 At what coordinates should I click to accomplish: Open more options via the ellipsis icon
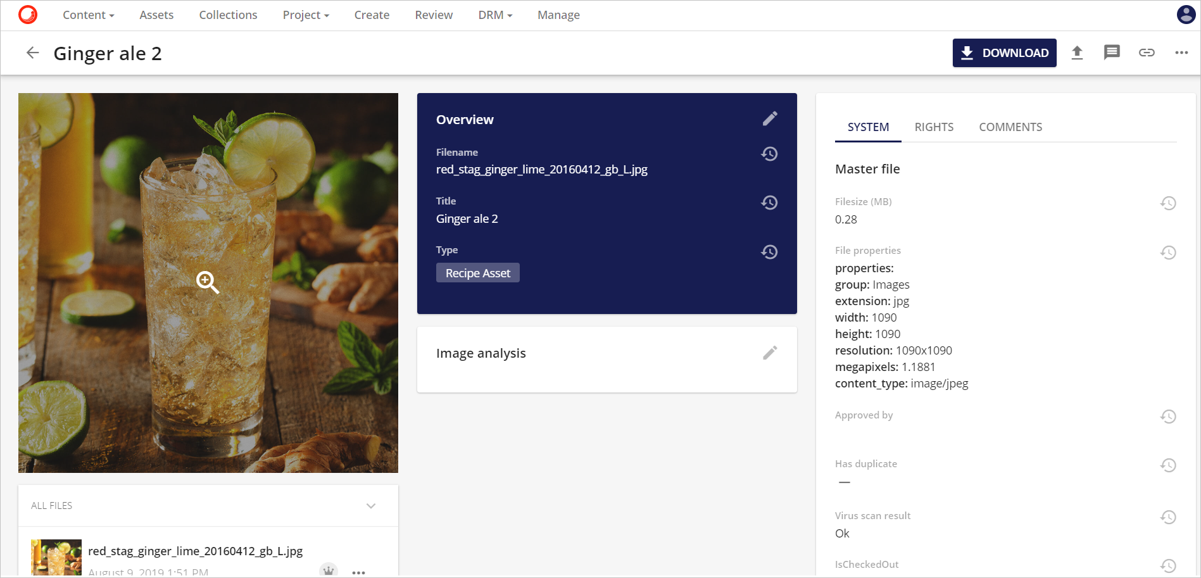1181,53
